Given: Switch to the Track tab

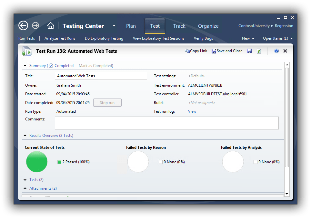Looking at the screenshot, I should (179, 26).
